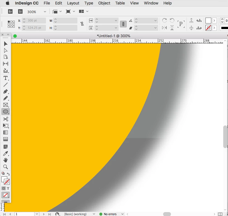Viewport: 228px width, 216px height.
Task: Go to last page button
Action: pos(50,214)
